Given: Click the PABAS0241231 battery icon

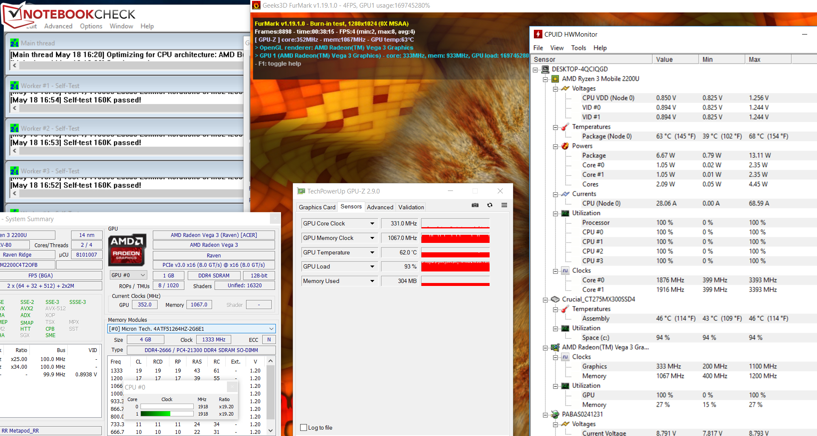Looking at the screenshot, I should 555,414.
